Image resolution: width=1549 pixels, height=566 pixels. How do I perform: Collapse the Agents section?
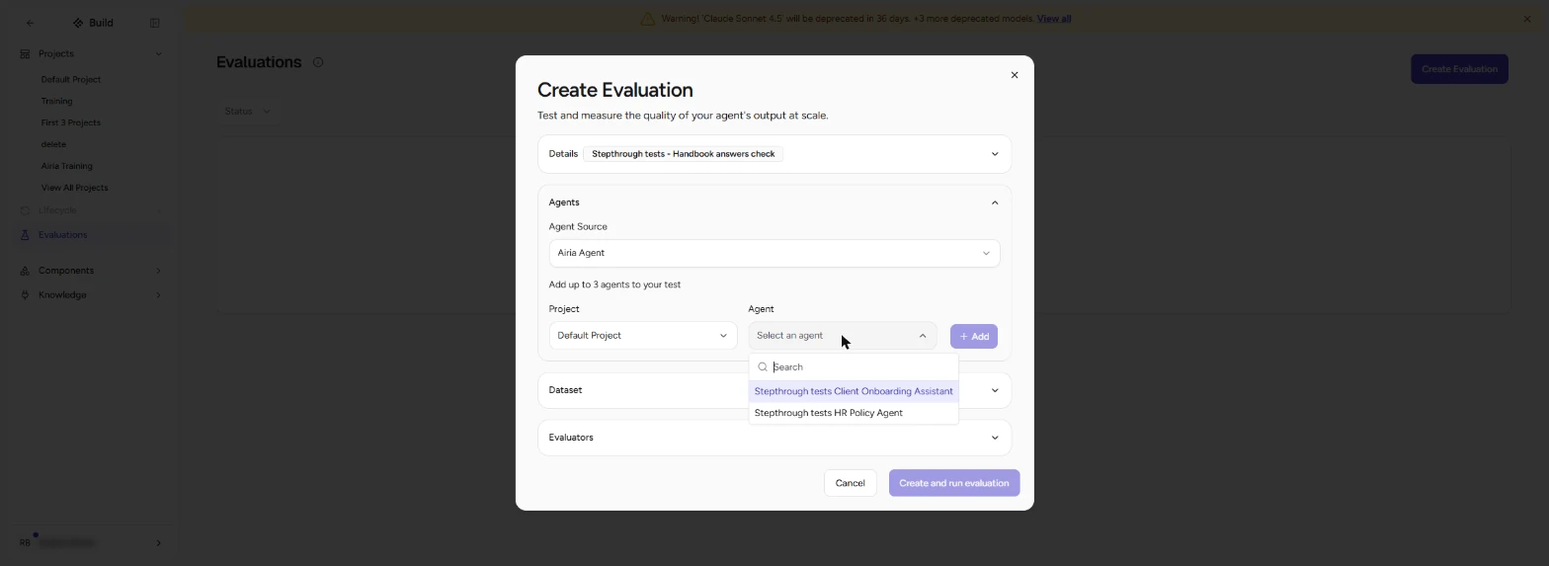[995, 202]
